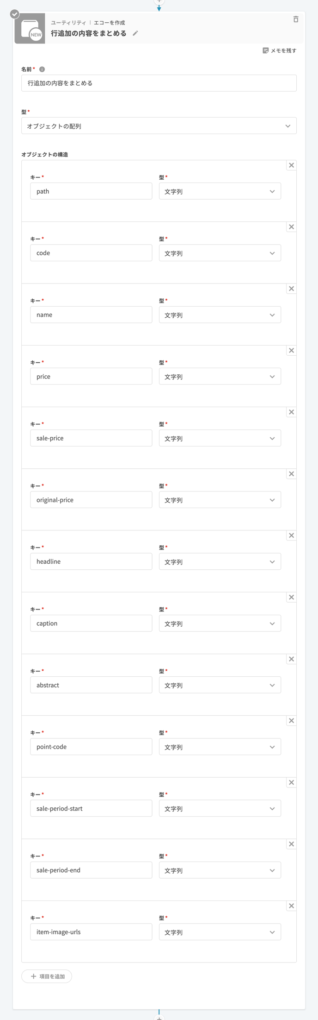
Task: Click the sale-price key input field
Action: click(91, 438)
